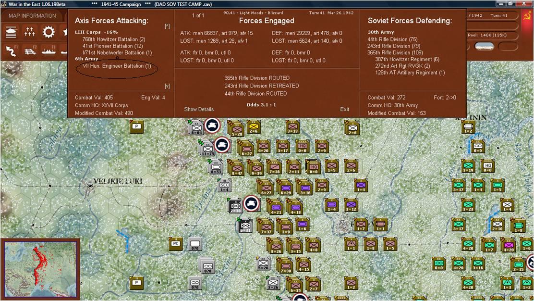534x301 pixels.
Task: Select 44th Rifle Division (75)
Action: point(392,39)
